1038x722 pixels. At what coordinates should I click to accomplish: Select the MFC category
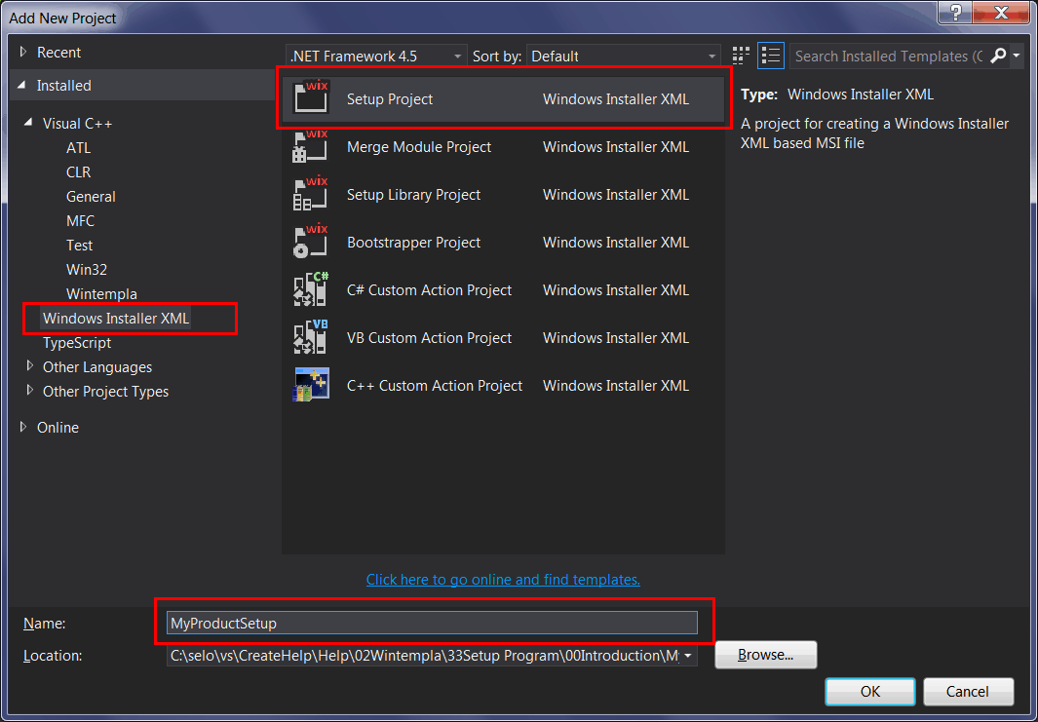pos(80,221)
